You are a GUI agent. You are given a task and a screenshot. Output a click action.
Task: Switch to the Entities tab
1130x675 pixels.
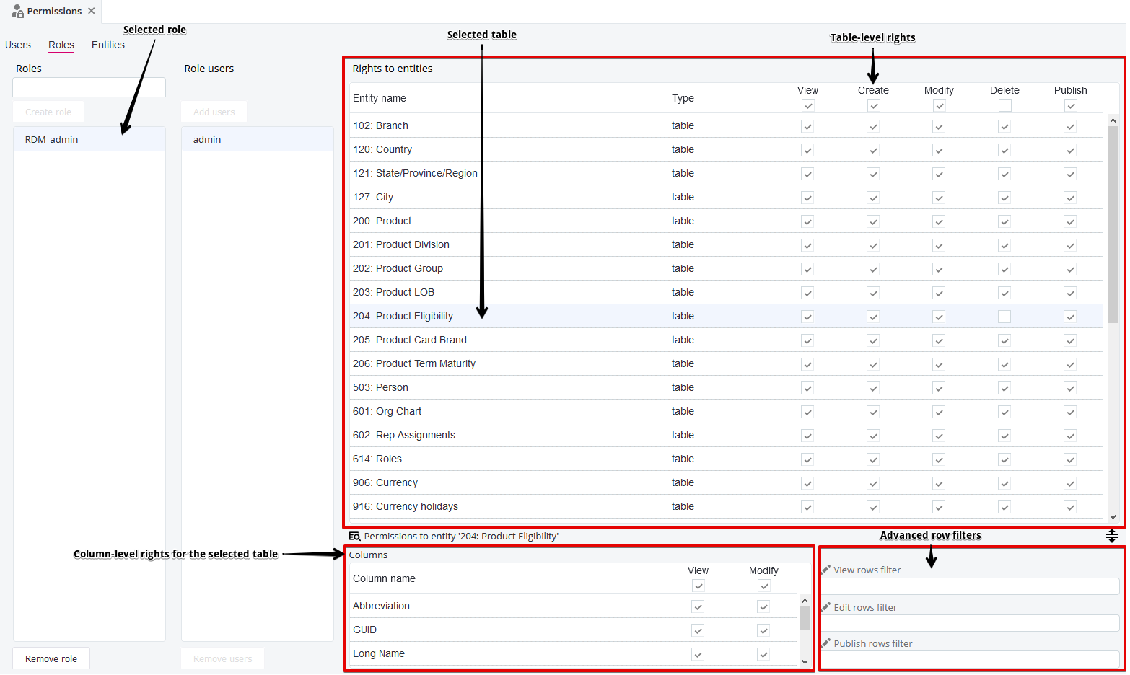coord(108,45)
